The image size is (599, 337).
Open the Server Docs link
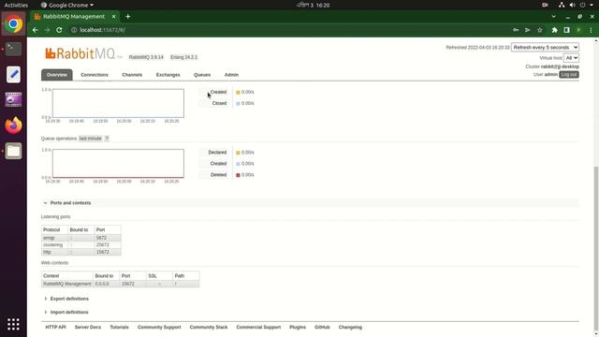(88, 328)
